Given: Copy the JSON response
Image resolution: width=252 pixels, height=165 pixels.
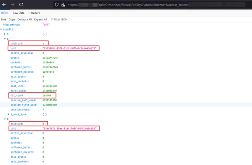Looking at the screenshot, I should pos(12,19).
